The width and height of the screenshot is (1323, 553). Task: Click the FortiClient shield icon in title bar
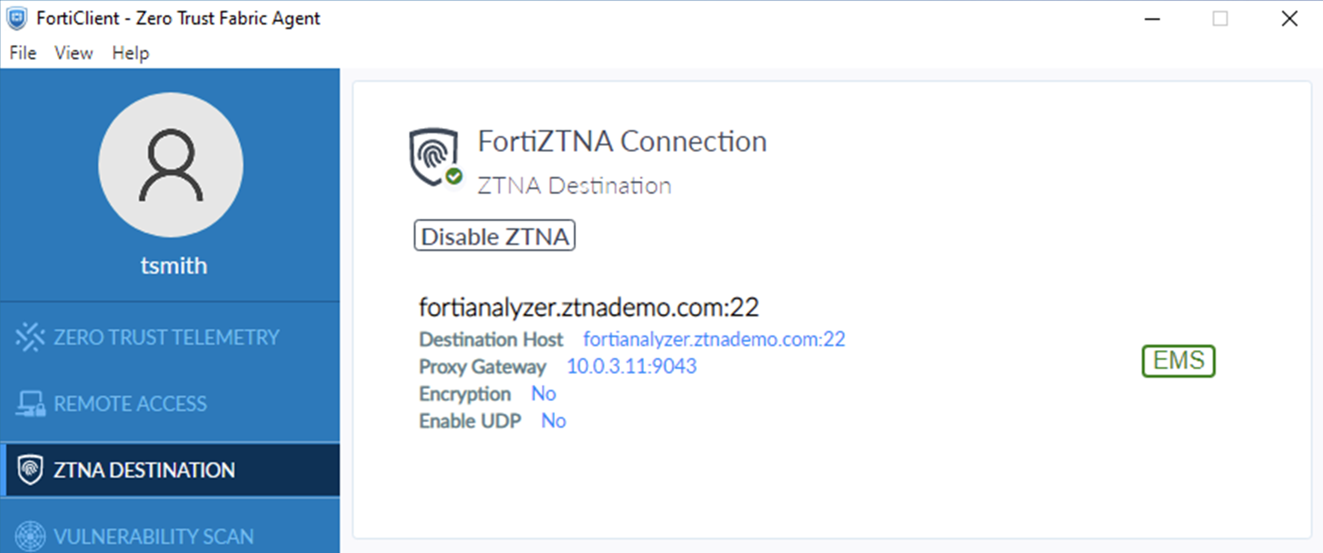coord(17,19)
